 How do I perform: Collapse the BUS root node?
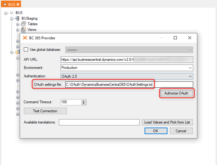click(x=6, y=13)
